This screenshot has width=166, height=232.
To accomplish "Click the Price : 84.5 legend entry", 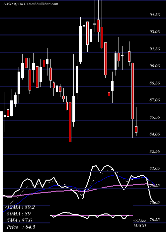I will pyautogui.click(x=21, y=227).
